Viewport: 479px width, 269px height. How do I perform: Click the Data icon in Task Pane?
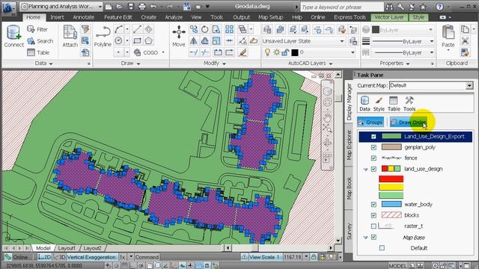364,103
